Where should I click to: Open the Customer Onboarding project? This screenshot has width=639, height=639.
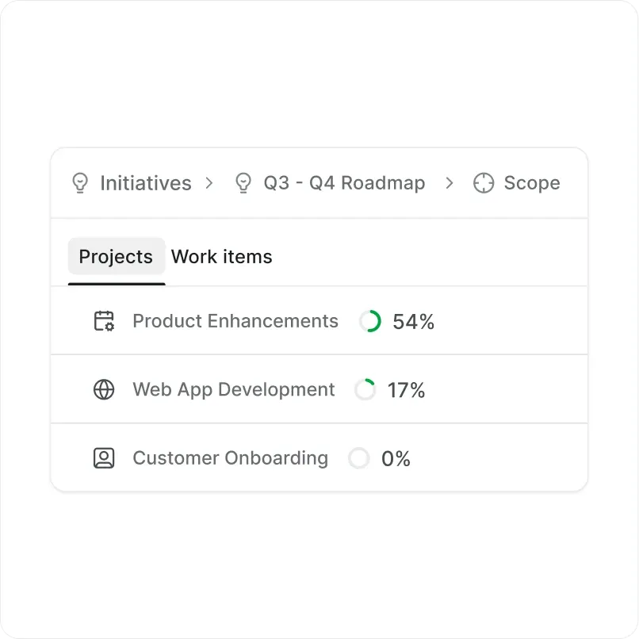click(230, 458)
